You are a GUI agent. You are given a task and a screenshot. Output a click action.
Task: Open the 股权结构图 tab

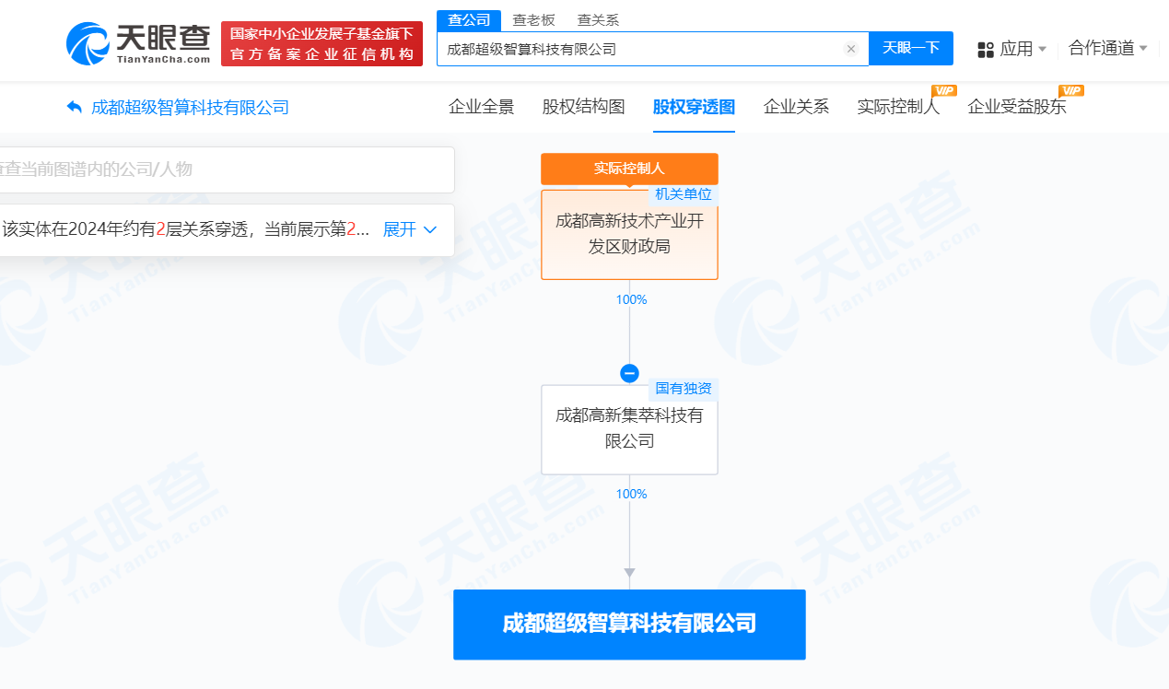point(584,107)
